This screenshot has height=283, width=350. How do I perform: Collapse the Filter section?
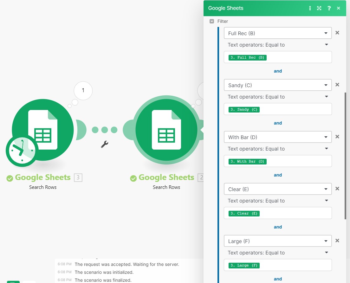212,21
